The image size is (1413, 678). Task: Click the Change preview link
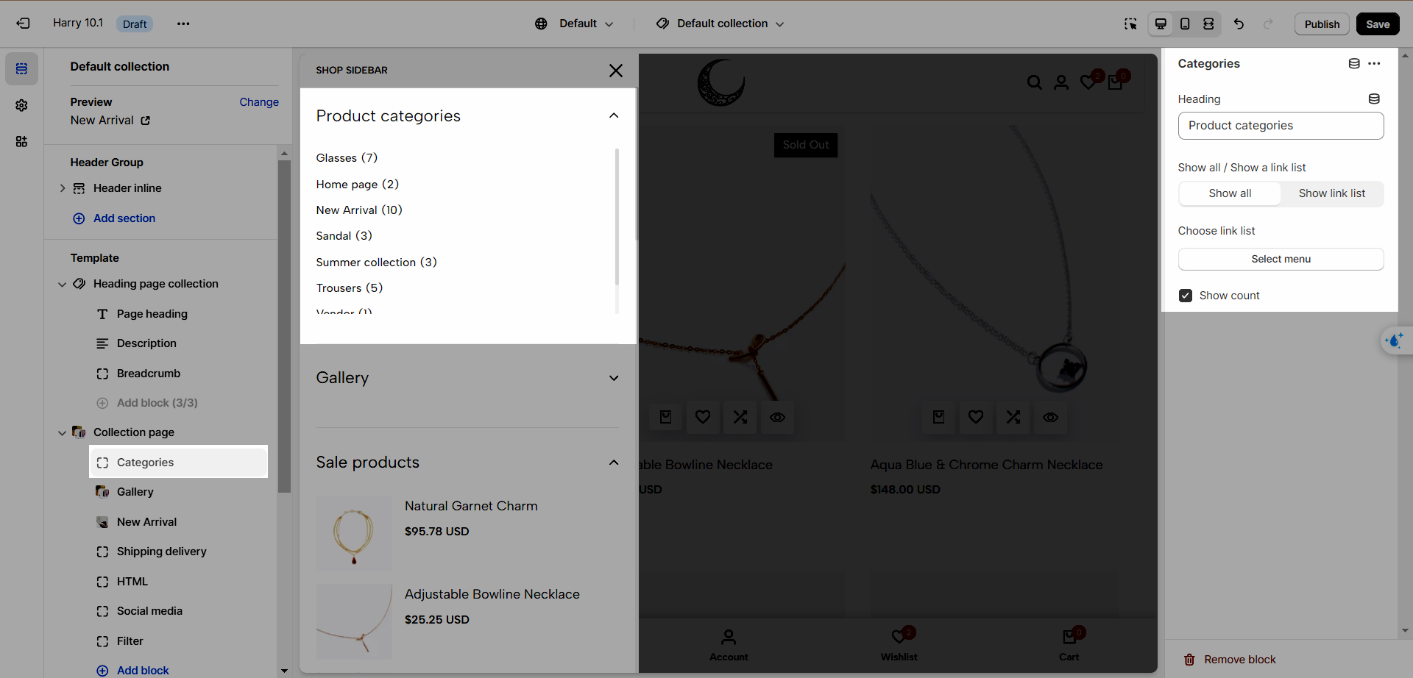(x=259, y=102)
